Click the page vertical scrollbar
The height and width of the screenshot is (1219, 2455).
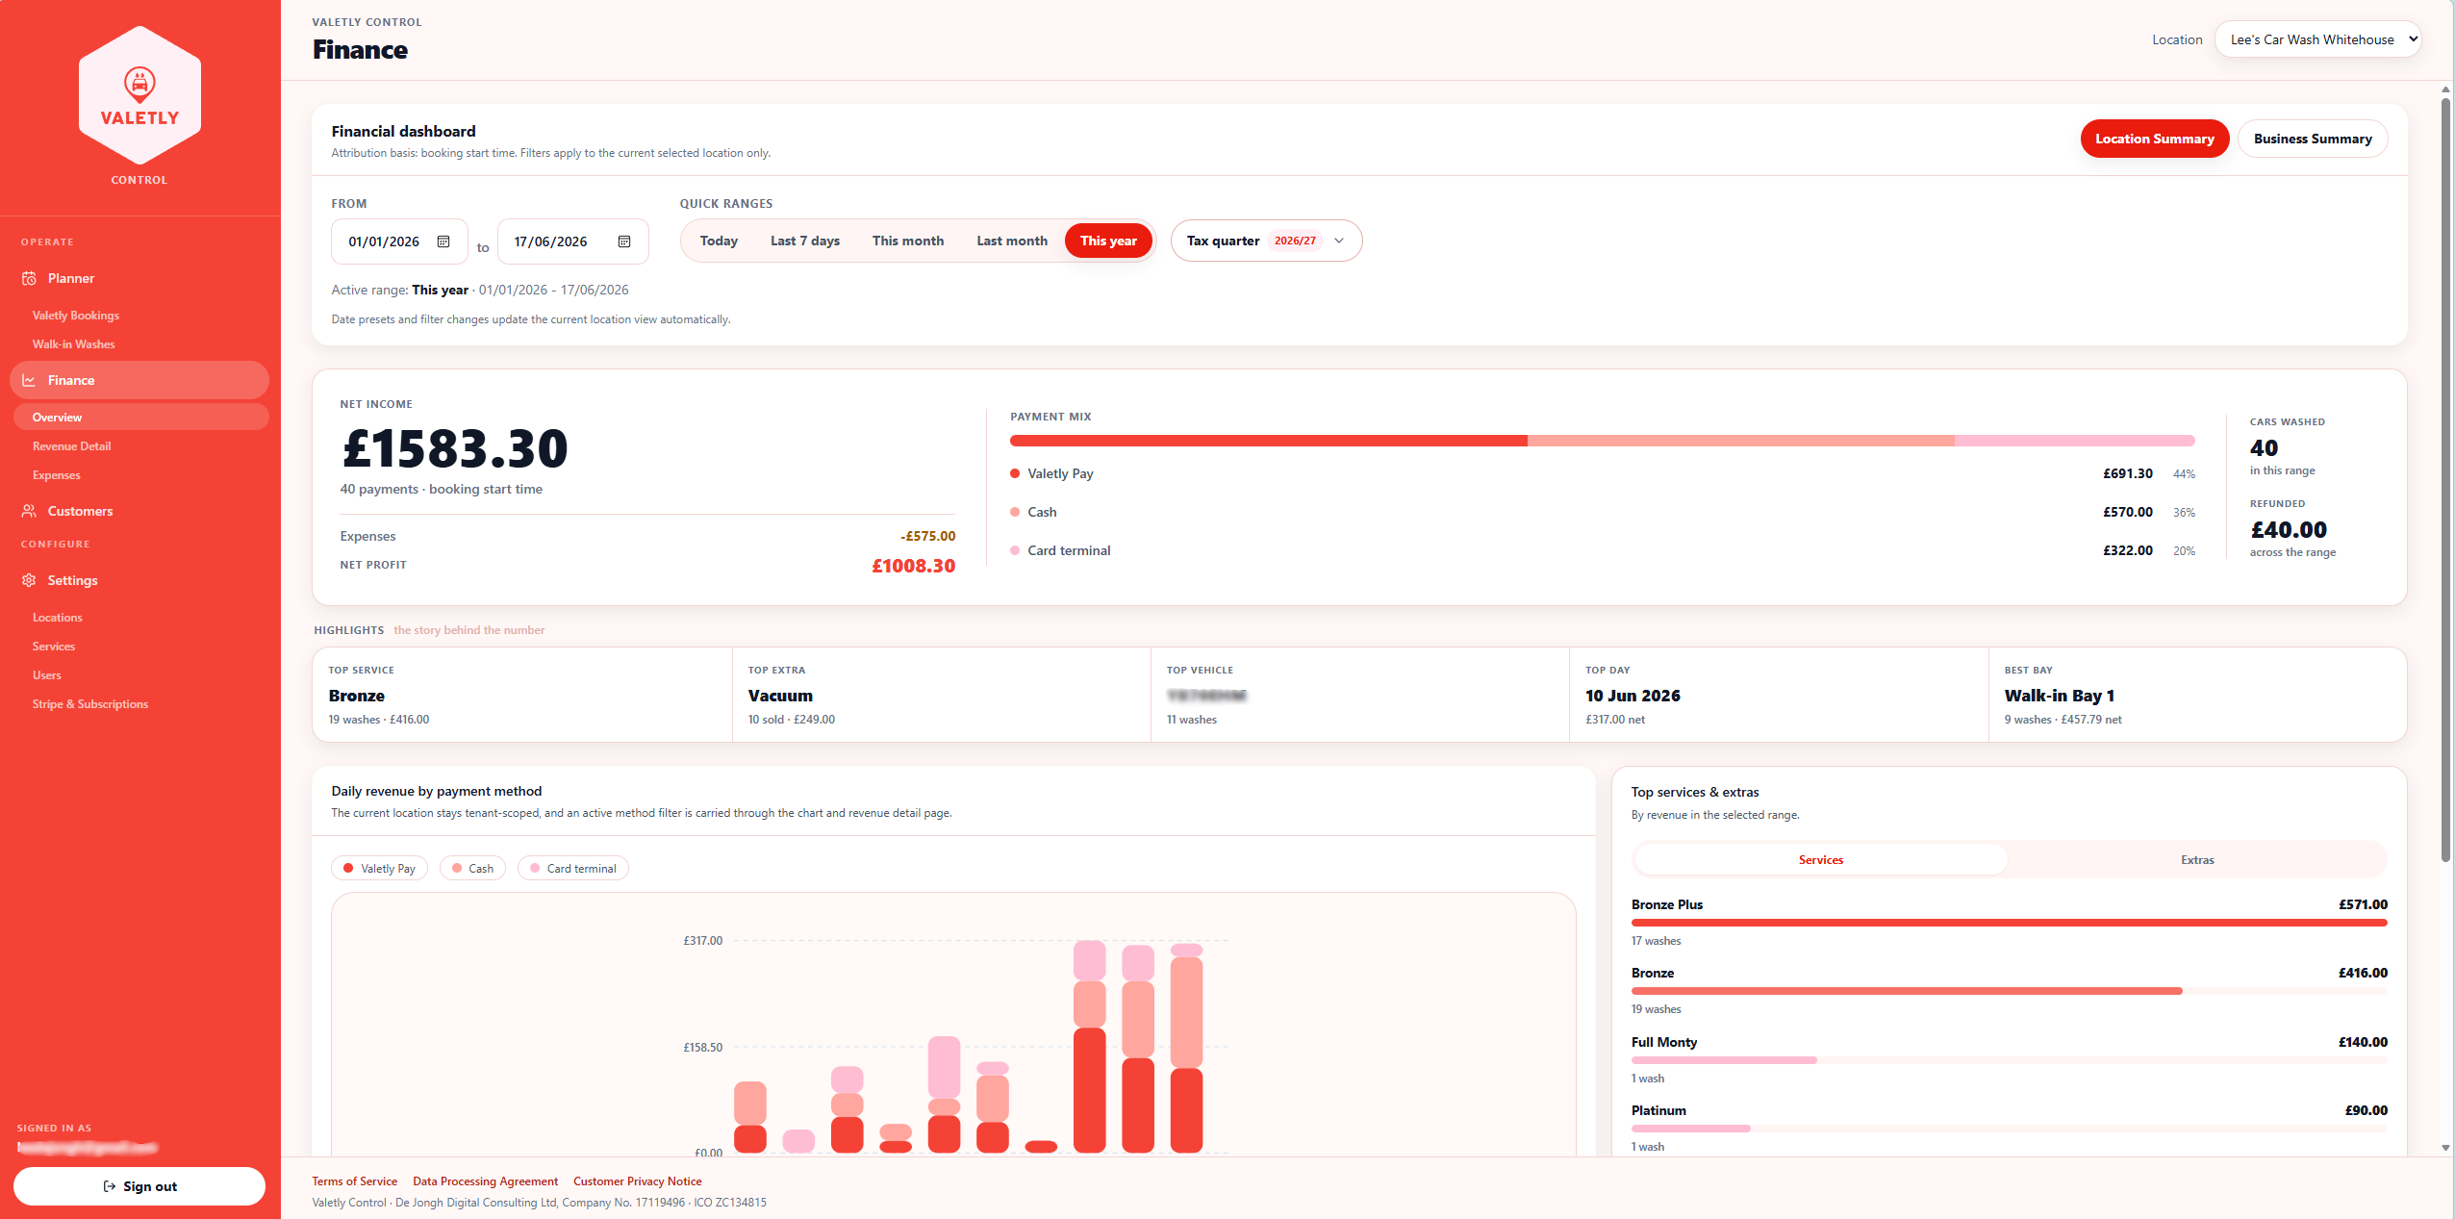[x=2445, y=481]
